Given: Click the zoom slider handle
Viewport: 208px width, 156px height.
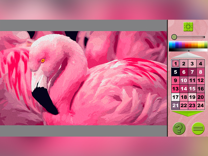Looking at the screenshot, I should 174,37.
